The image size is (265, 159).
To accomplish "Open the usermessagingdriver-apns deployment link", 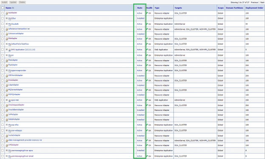I will (x=22, y=151).
